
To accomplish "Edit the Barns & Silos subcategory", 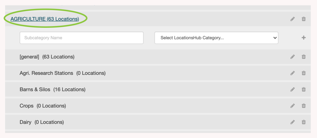I will click(292, 89).
